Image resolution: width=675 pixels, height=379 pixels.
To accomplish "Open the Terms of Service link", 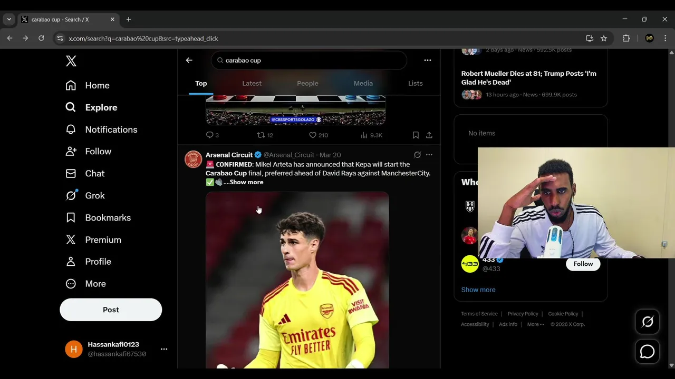I will click(x=479, y=314).
